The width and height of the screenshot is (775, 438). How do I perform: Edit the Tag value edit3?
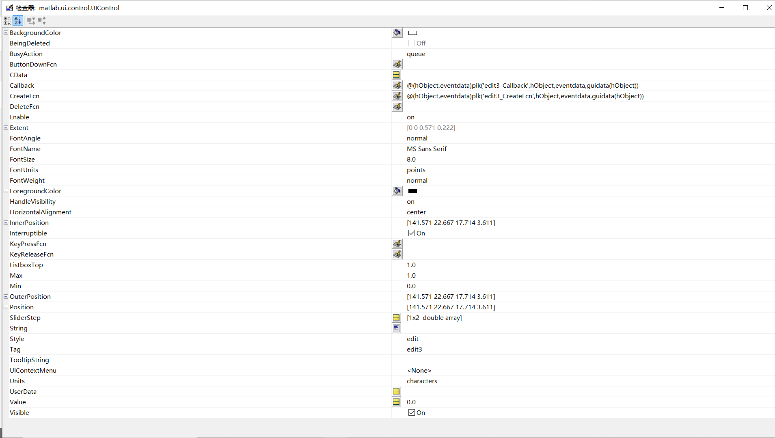(414, 349)
